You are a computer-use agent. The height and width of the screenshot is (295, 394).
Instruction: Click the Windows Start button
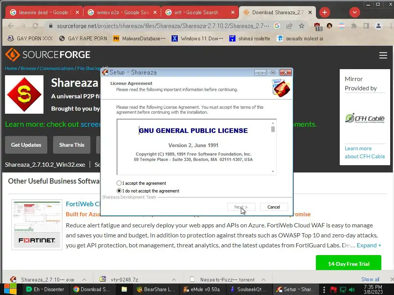10,289
